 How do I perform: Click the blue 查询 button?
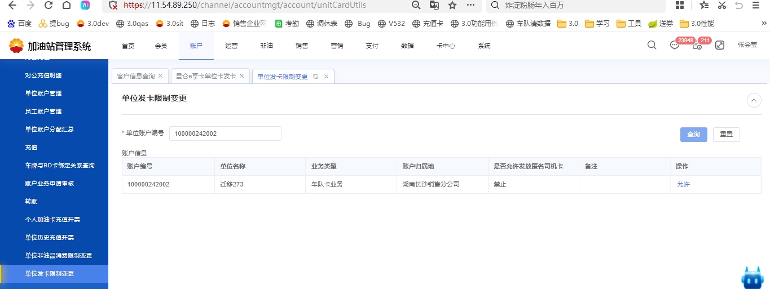click(693, 134)
